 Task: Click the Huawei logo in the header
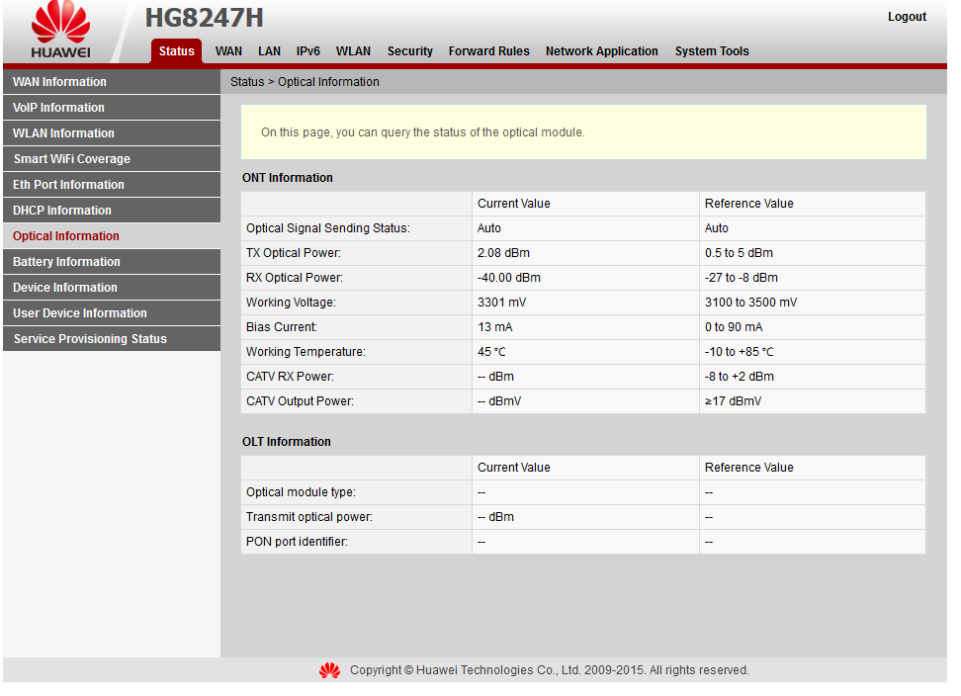click(60, 32)
